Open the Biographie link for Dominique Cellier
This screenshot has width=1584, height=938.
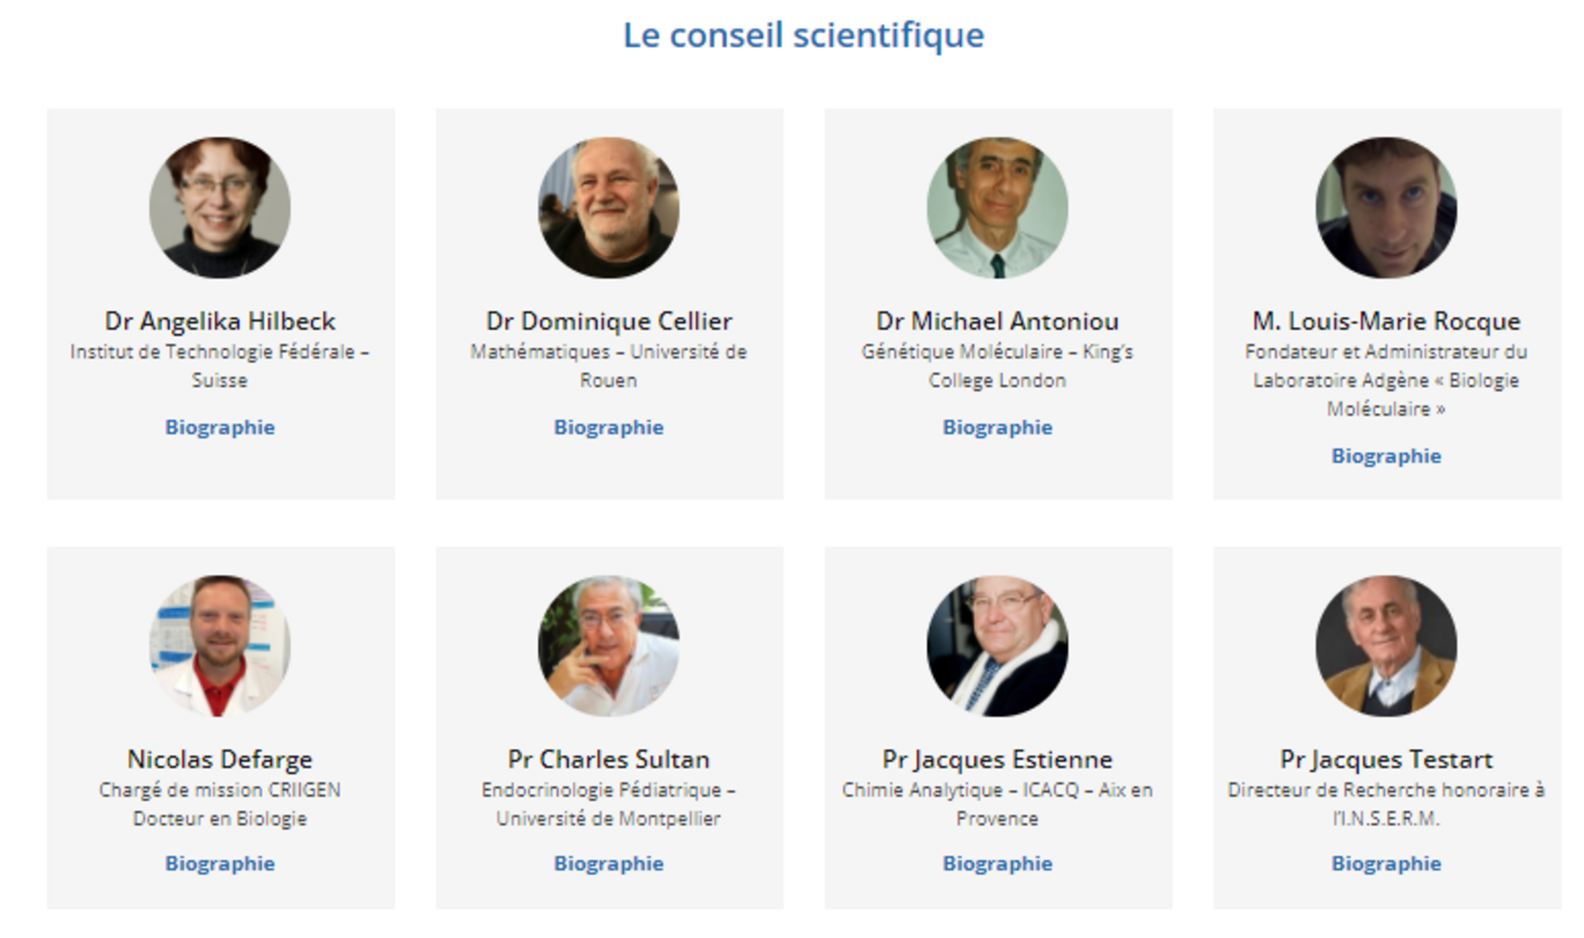609,427
